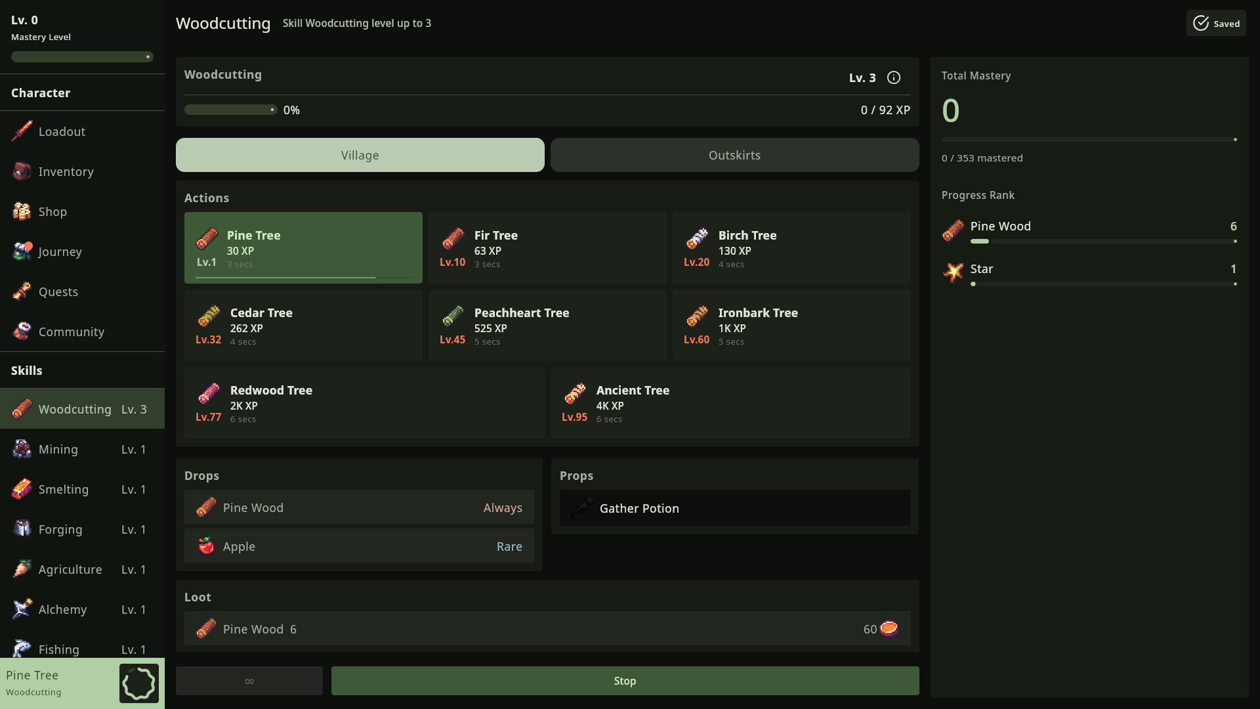Click the Quests icon

[21, 291]
